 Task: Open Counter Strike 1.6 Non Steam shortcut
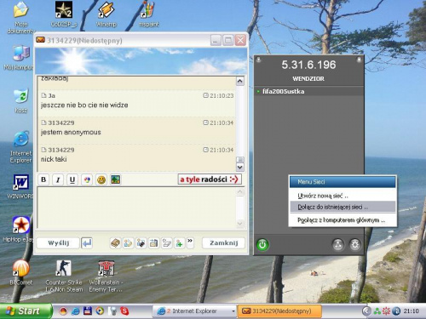point(64,276)
